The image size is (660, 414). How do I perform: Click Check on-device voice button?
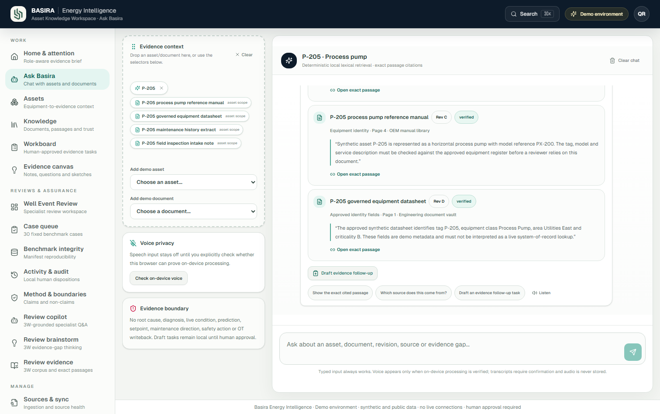(158, 278)
